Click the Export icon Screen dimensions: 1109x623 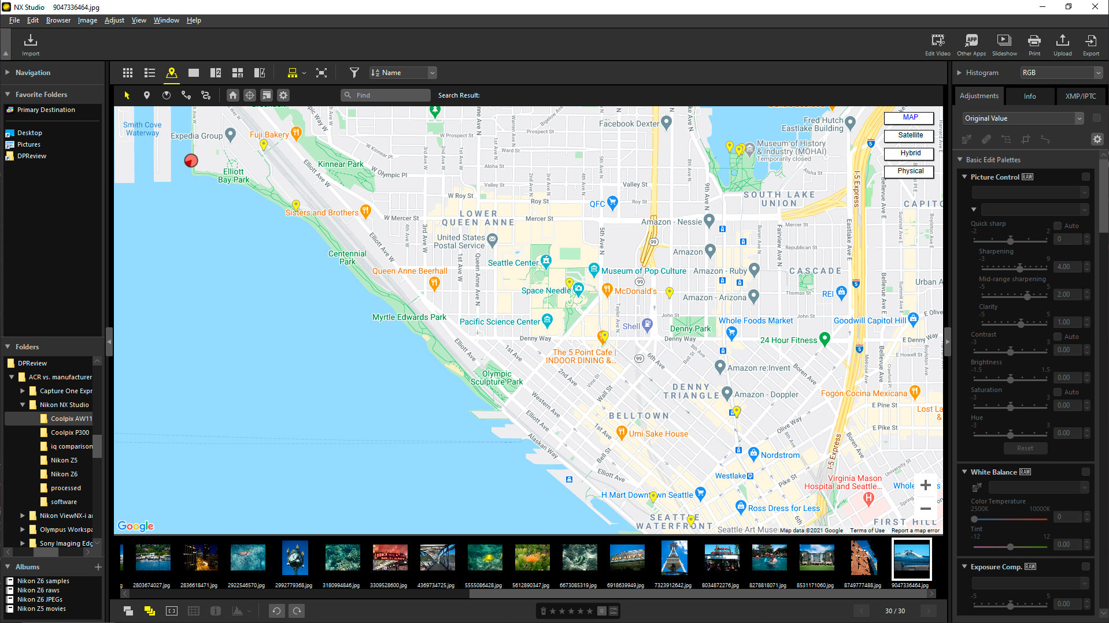pyautogui.click(x=1091, y=44)
